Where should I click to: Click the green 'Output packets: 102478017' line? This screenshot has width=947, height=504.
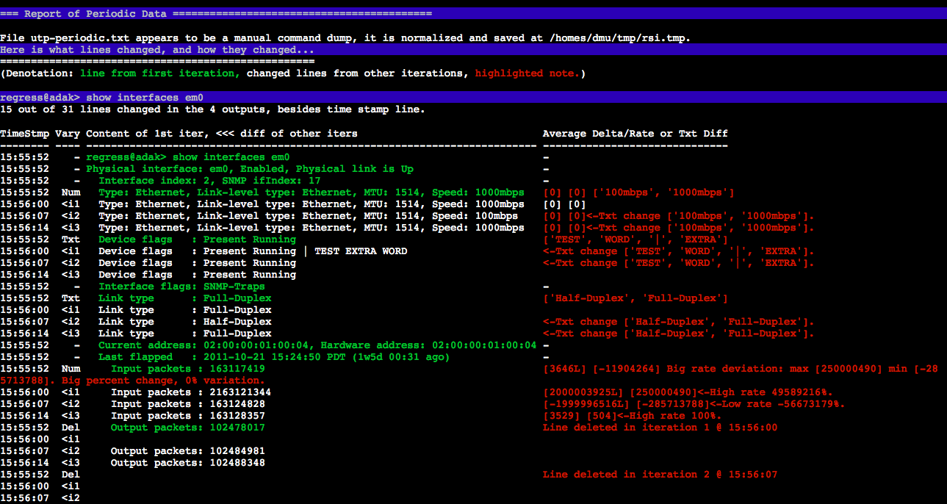(x=187, y=428)
